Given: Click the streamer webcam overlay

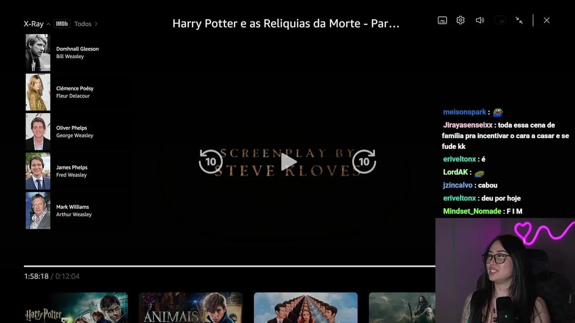Looking at the screenshot, I should [505, 271].
